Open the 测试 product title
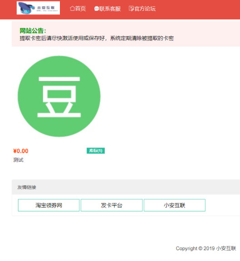 [18, 160]
